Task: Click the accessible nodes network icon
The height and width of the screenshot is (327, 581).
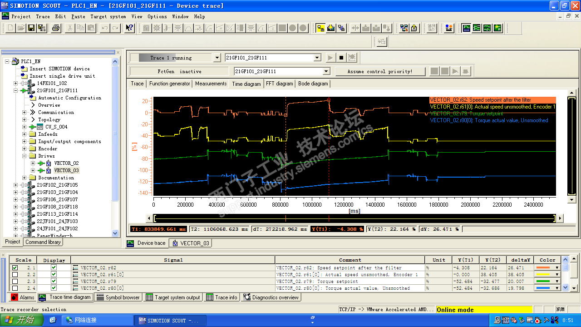Action: coord(404,28)
